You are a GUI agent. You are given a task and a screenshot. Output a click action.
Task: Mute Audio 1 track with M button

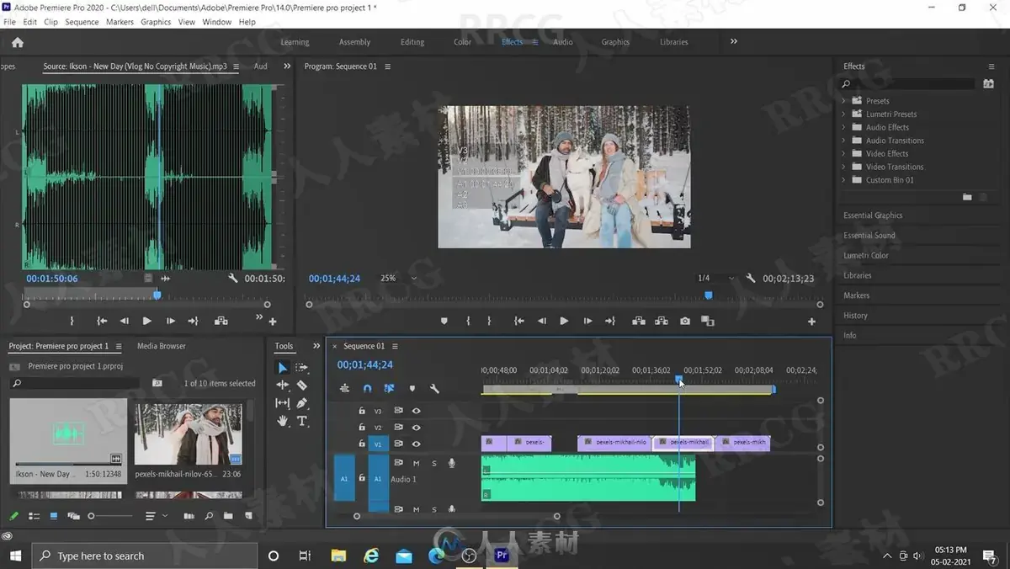point(416,463)
